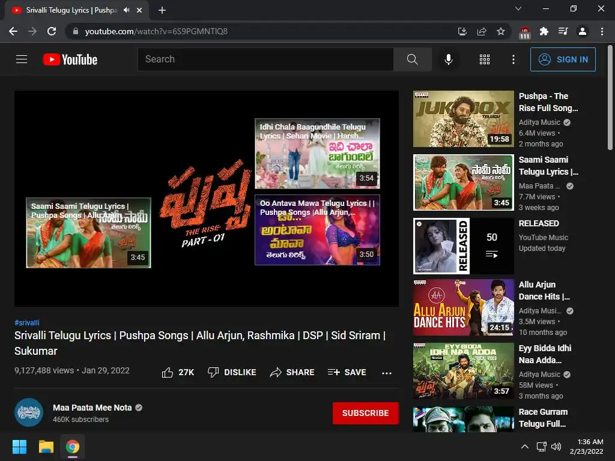The width and height of the screenshot is (615, 461).
Task: Go to YouTube home via logo
Action: point(70,59)
